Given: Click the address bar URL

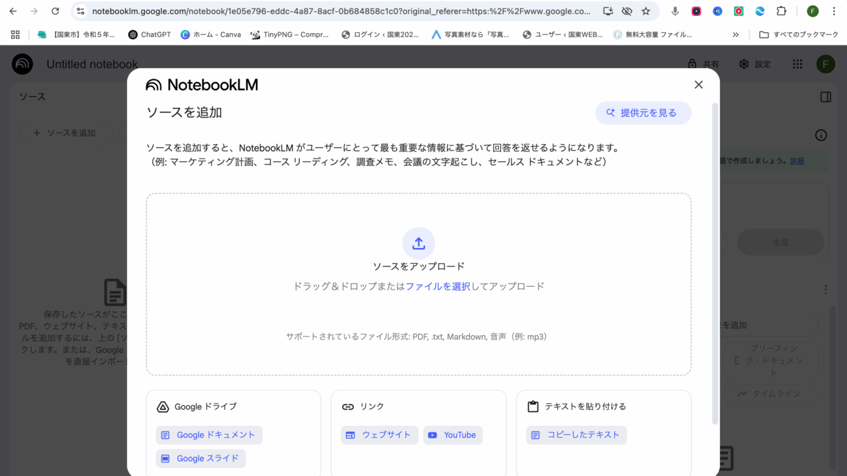Looking at the screenshot, I should tap(341, 11).
